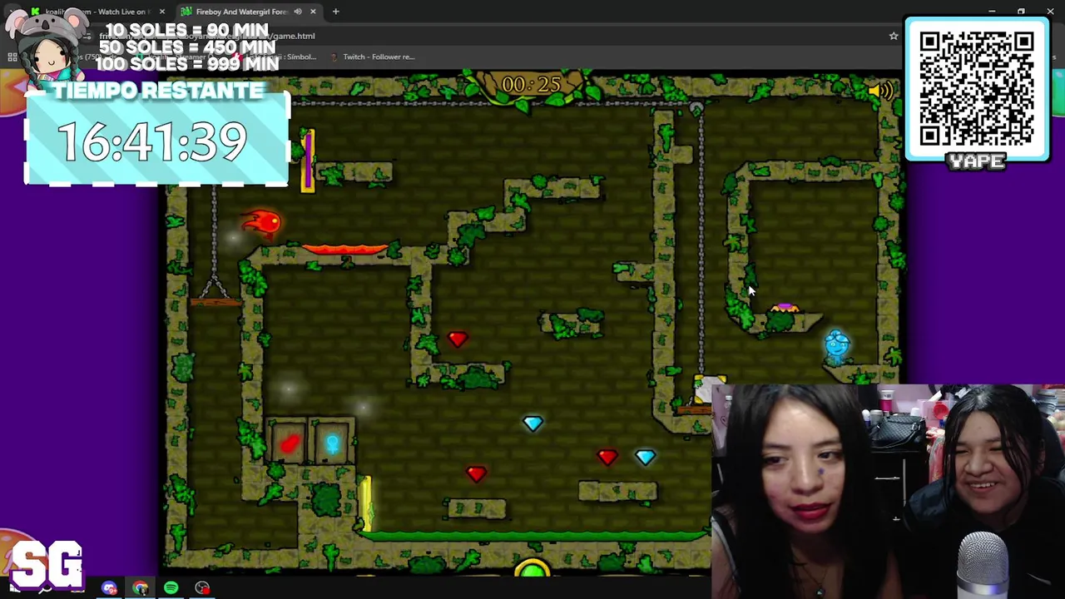Viewport: 1065px width, 599px height.
Task: Click the purple and yellow lever at top left
Action: tap(308, 161)
